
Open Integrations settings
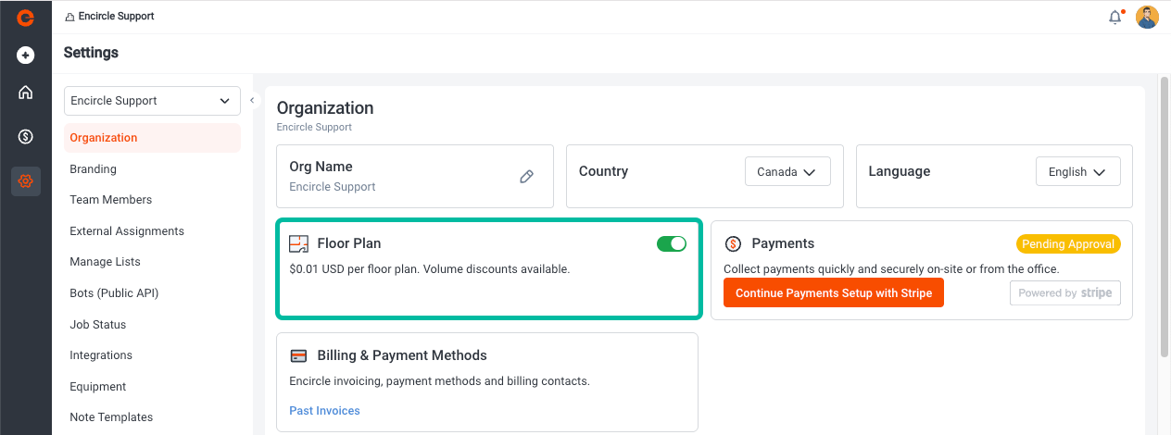100,355
